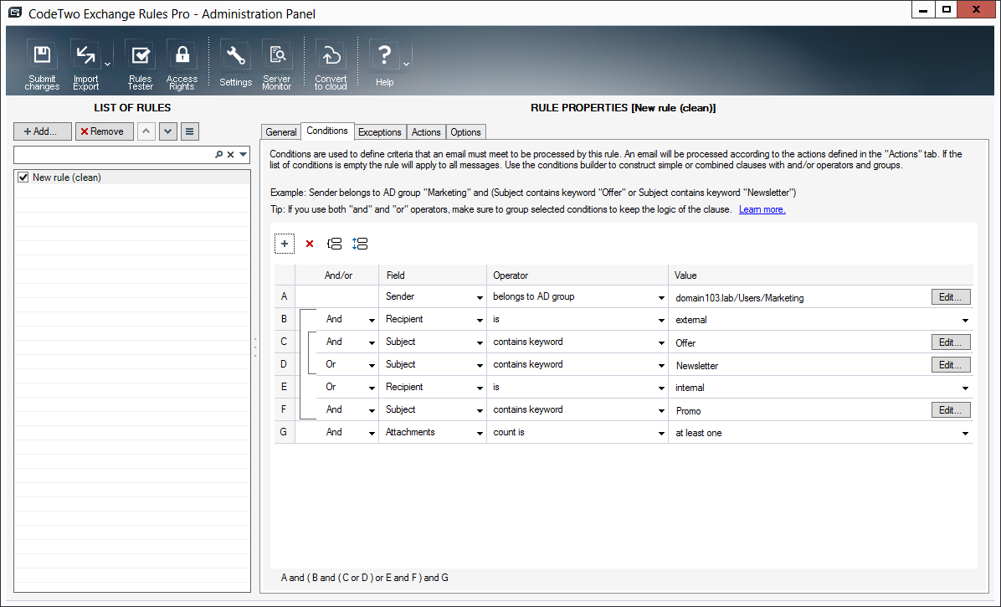The image size is (1001, 607).
Task: Edit the Marketing AD group value
Action: click(951, 296)
